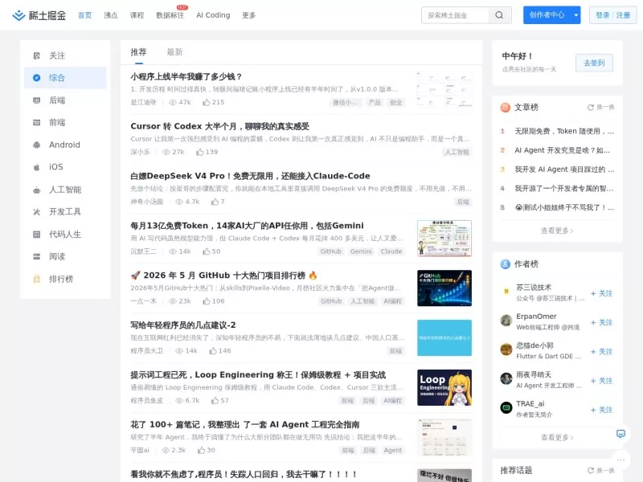Screen dimensions: 643x482
Task: Like the Cursor 转 Codex article
Action: point(199,152)
